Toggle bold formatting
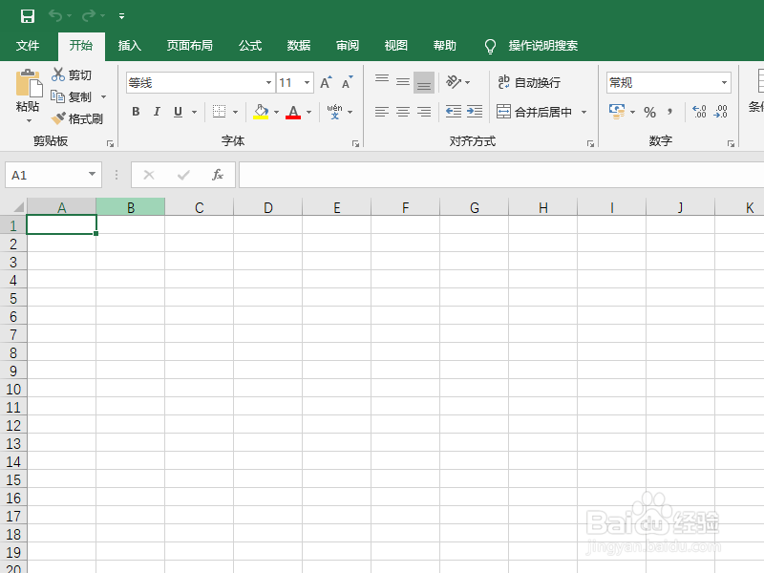 pyautogui.click(x=136, y=112)
